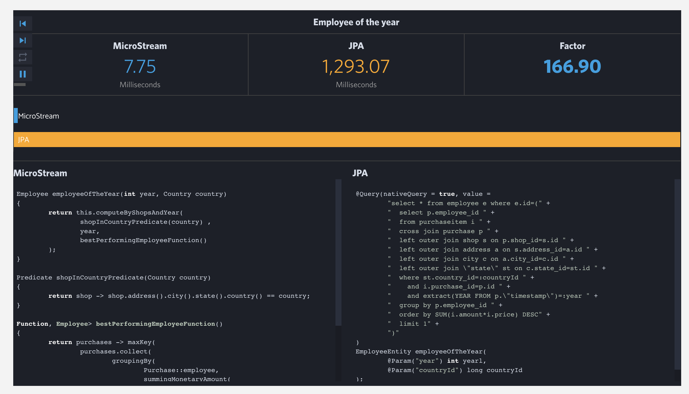Viewport: 689px width, 394px height.
Task: Click the '@Param("year") int yearl,' line
Action: coord(437,361)
